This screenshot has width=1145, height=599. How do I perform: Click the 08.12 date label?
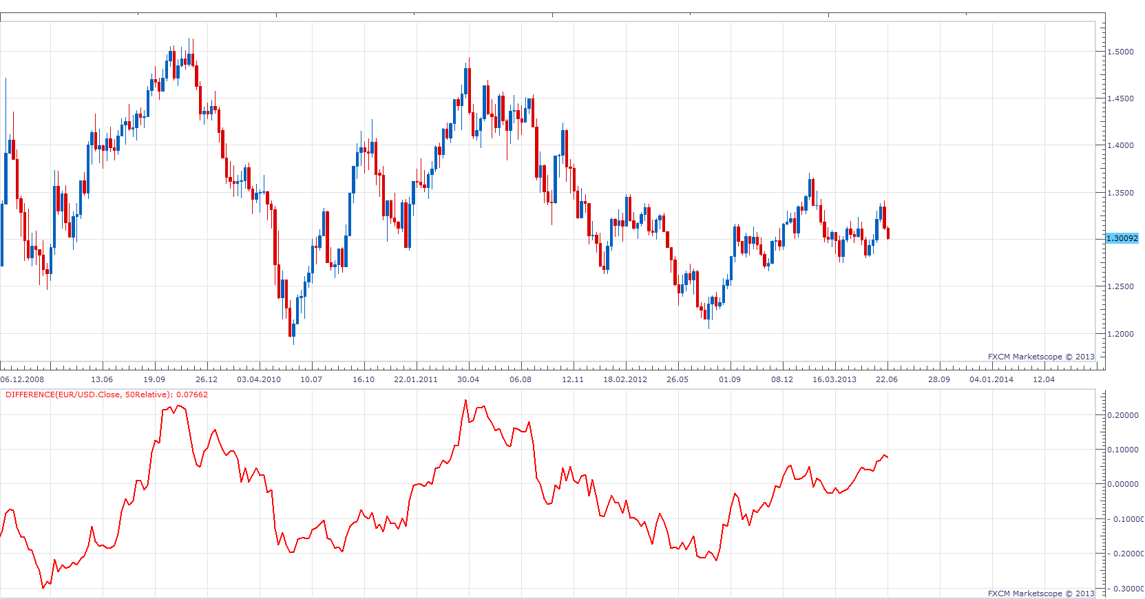coord(782,379)
